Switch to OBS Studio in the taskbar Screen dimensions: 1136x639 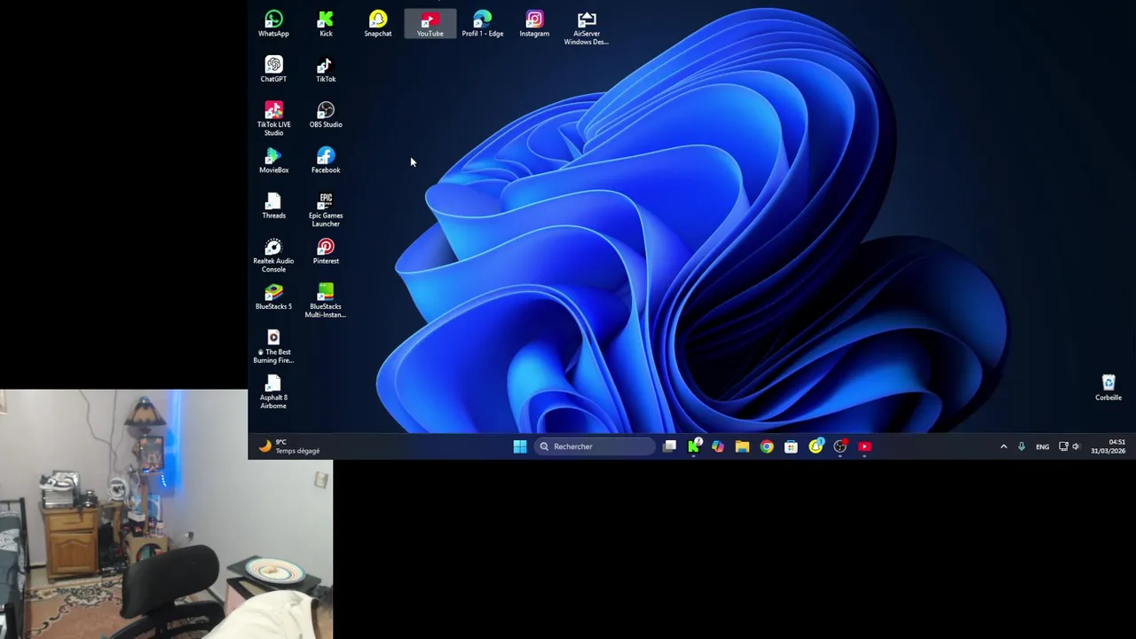click(840, 446)
